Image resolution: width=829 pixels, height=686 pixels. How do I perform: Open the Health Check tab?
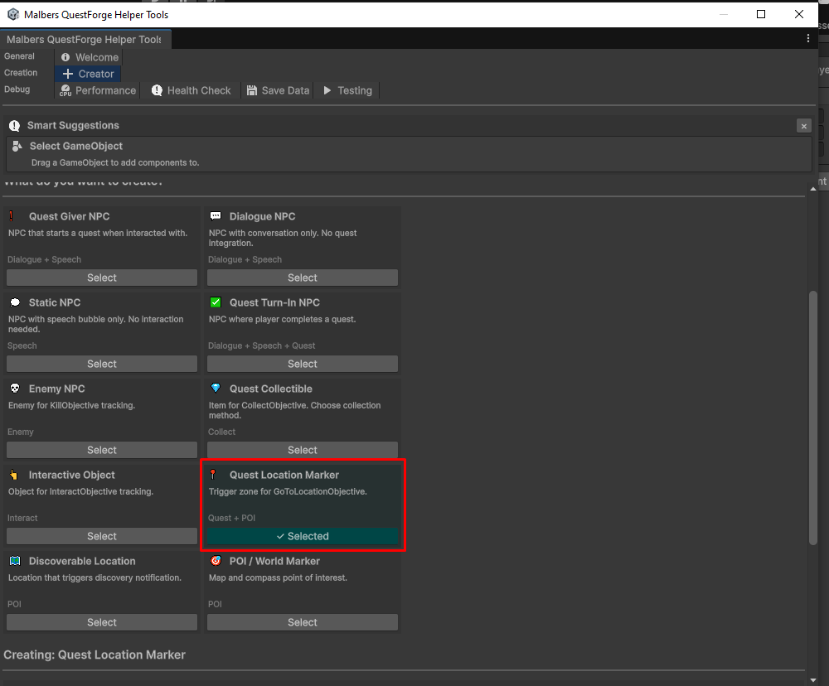pyautogui.click(x=191, y=90)
